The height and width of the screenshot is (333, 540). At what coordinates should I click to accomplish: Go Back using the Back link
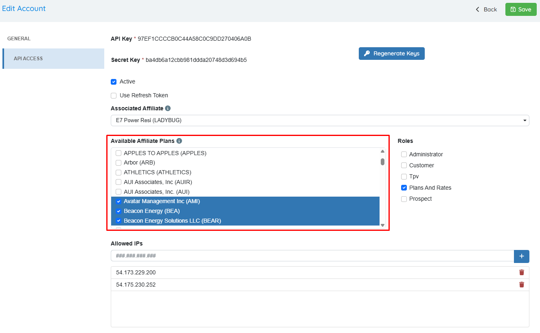(x=486, y=9)
